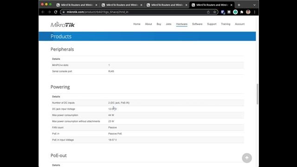Bookmark page with the star icon
The height and width of the screenshot is (167, 297).
click(x=214, y=12)
